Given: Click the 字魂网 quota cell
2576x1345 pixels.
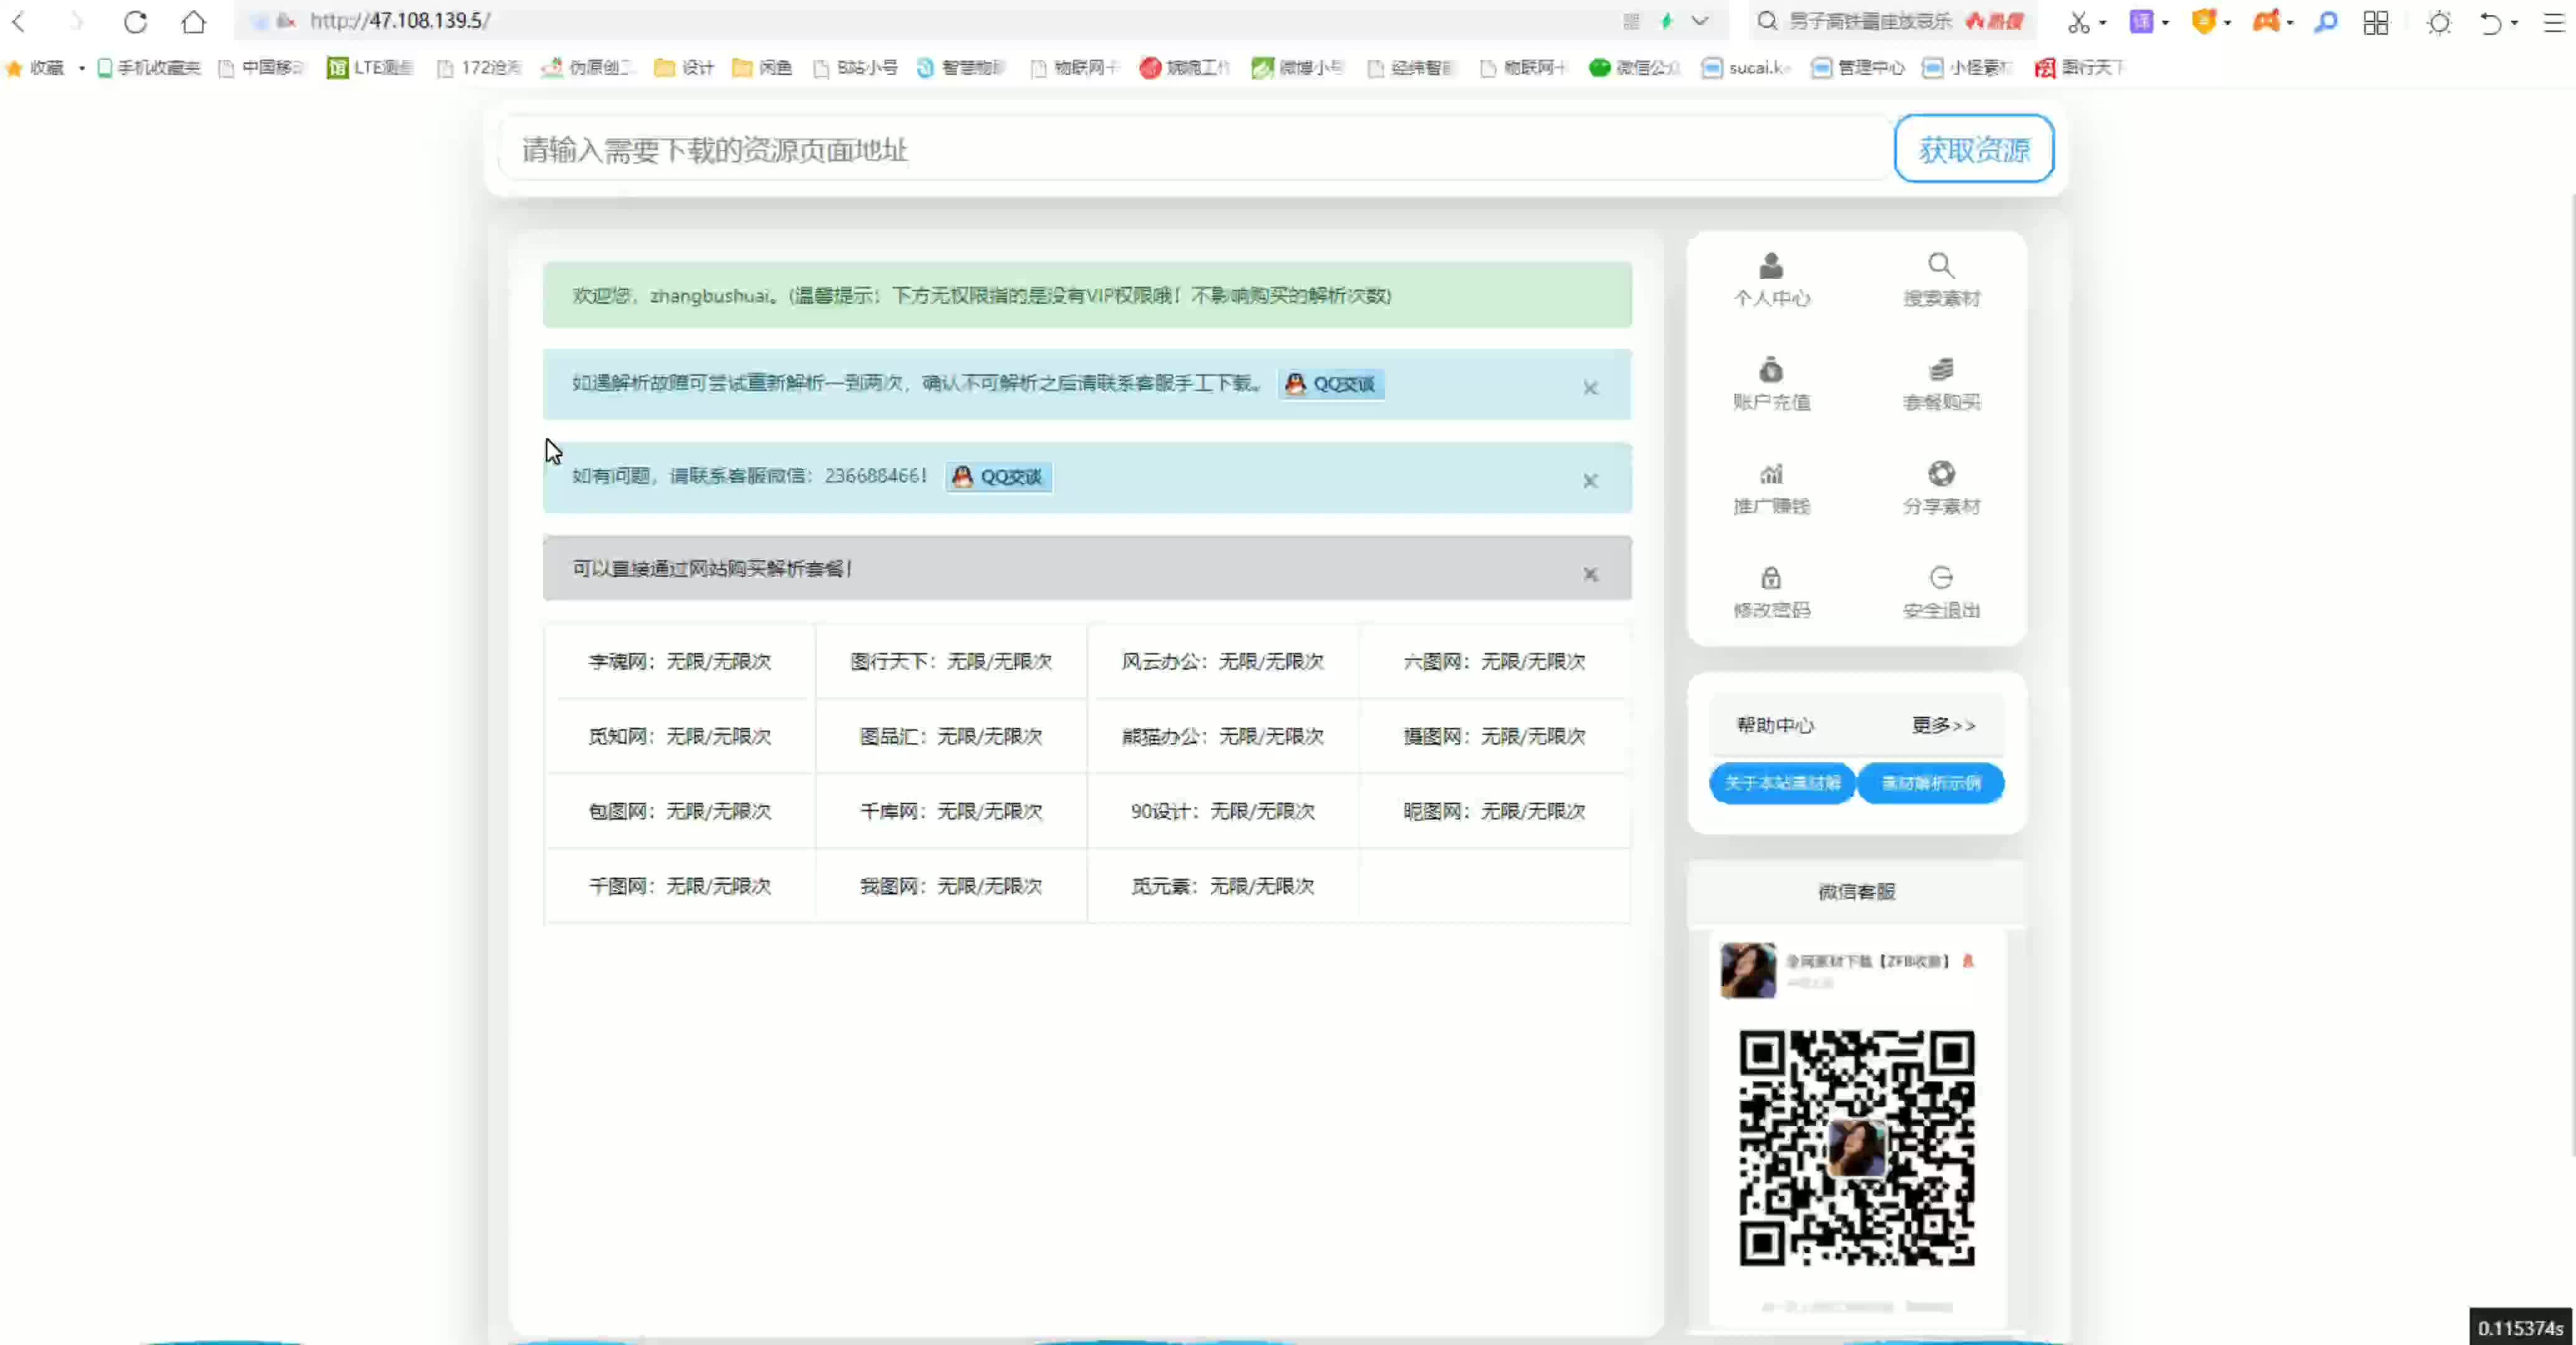Looking at the screenshot, I should pos(680,661).
